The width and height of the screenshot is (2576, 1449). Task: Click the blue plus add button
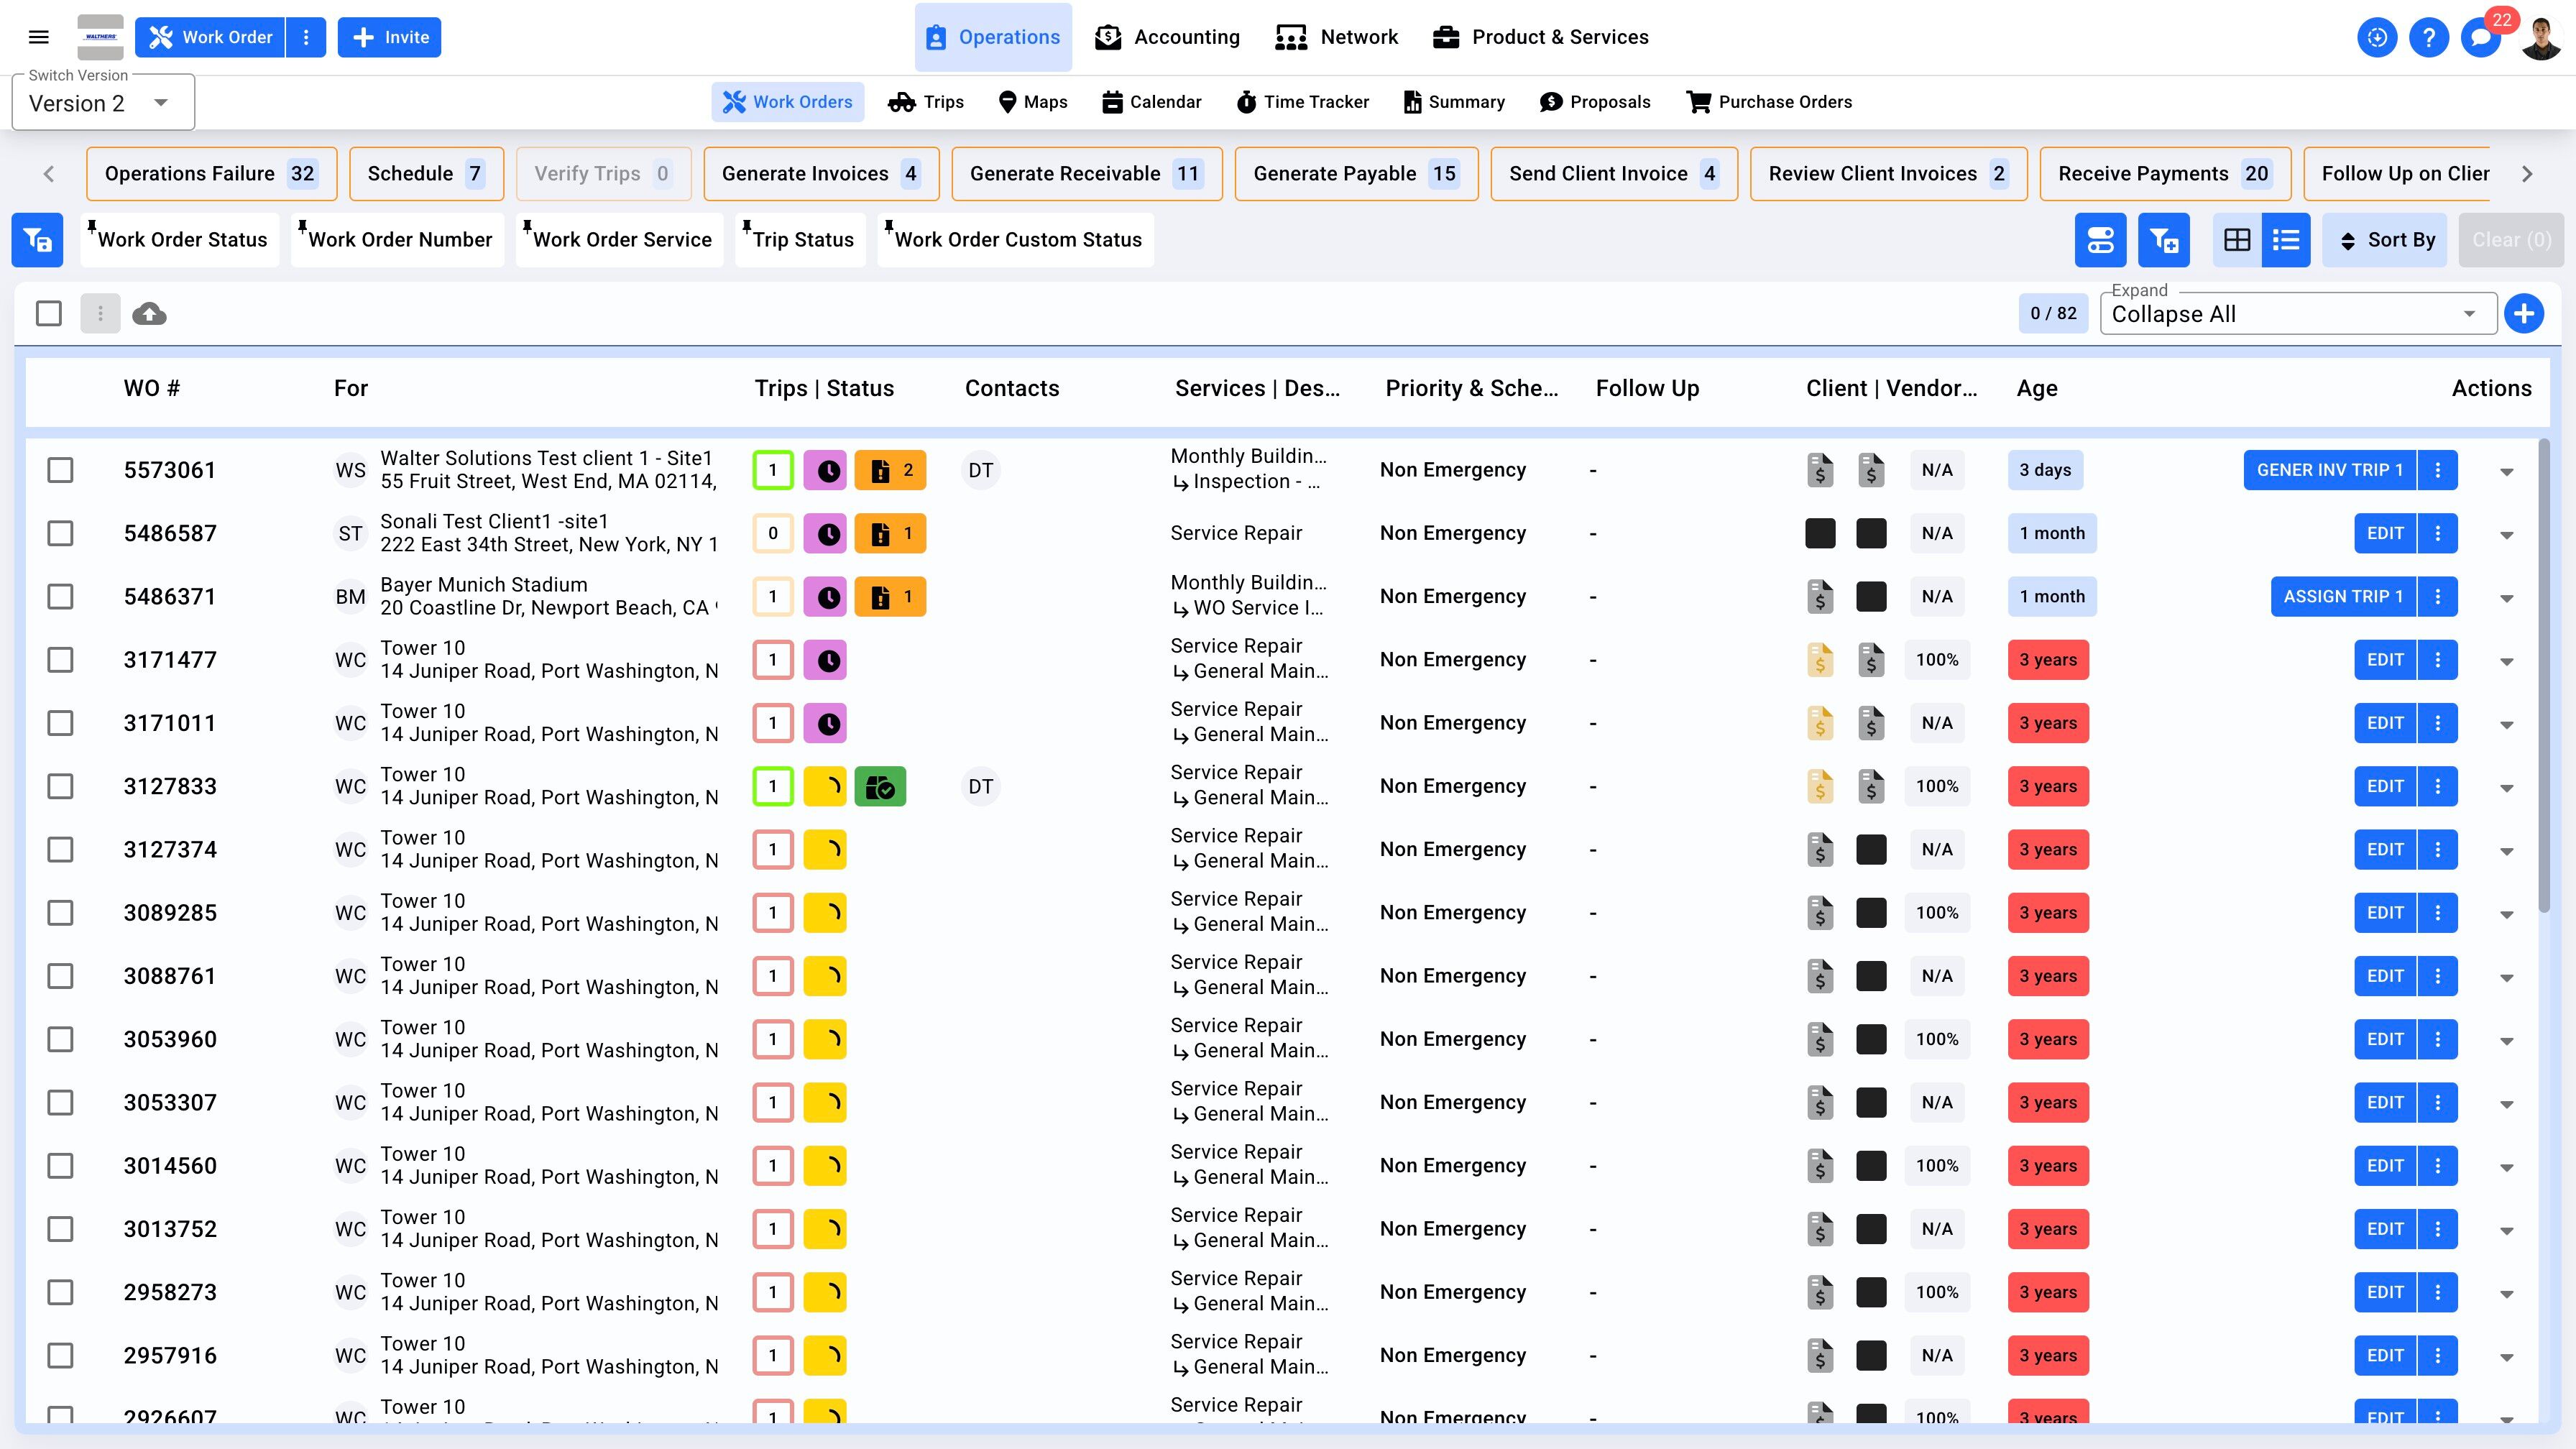[x=2523, y=314]
